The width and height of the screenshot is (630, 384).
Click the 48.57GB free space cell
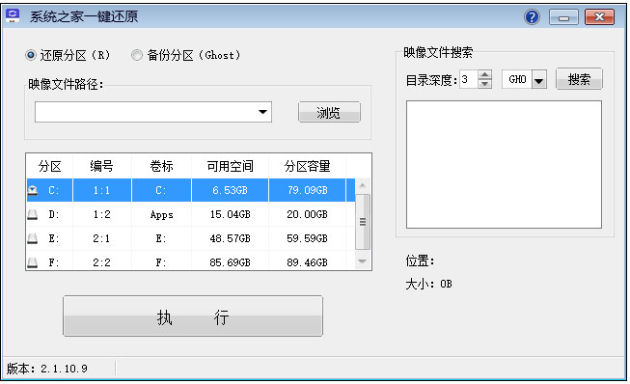(230, 238)
